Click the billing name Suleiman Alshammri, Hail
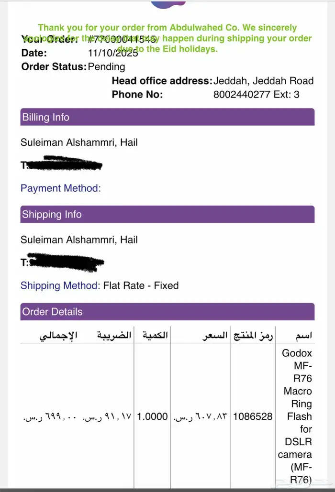The image size is (335, 492). [79, 142]
